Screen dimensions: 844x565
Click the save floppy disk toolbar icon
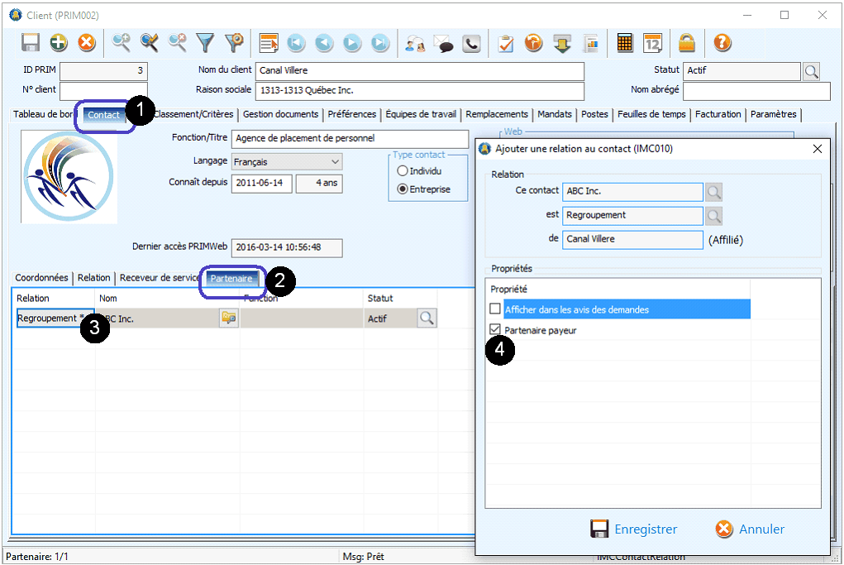tap(31, 43)
